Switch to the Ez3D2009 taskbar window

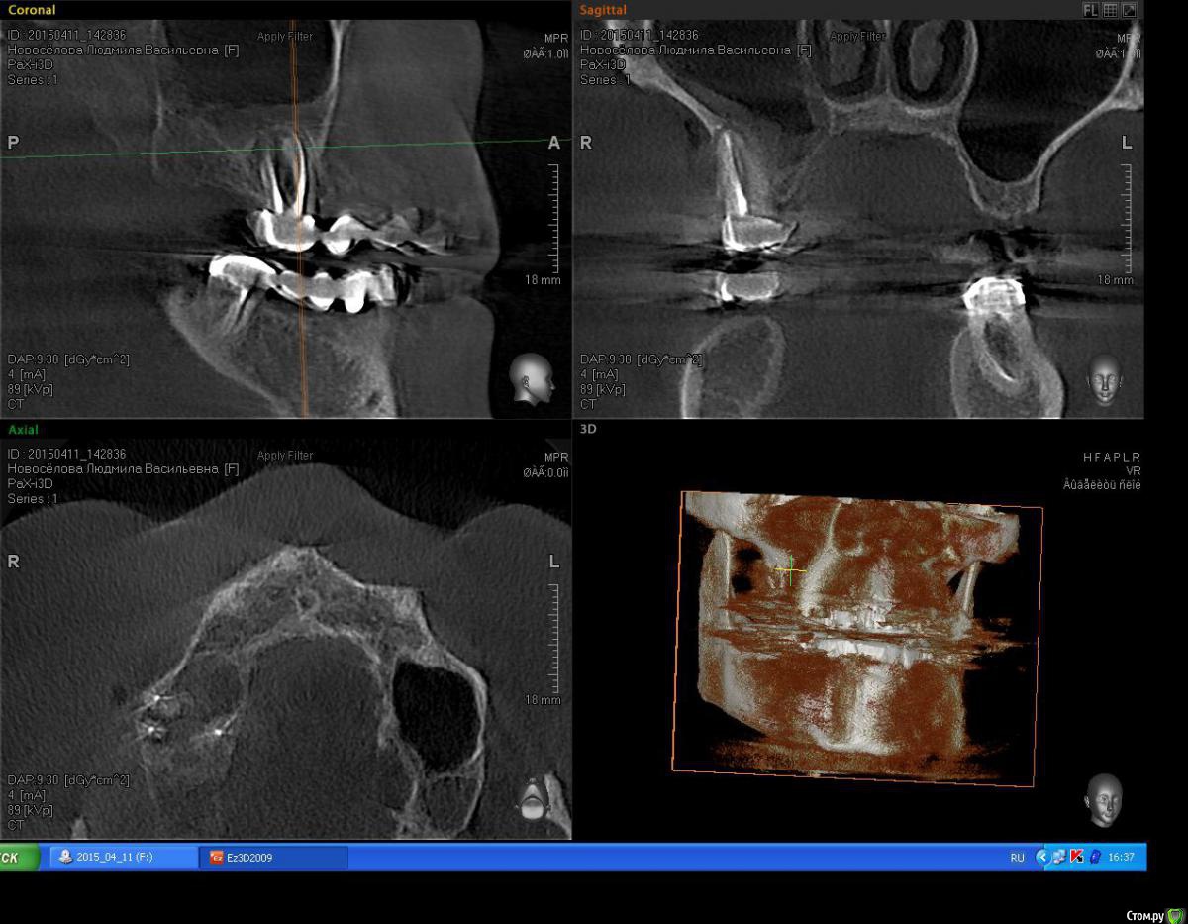273,858
